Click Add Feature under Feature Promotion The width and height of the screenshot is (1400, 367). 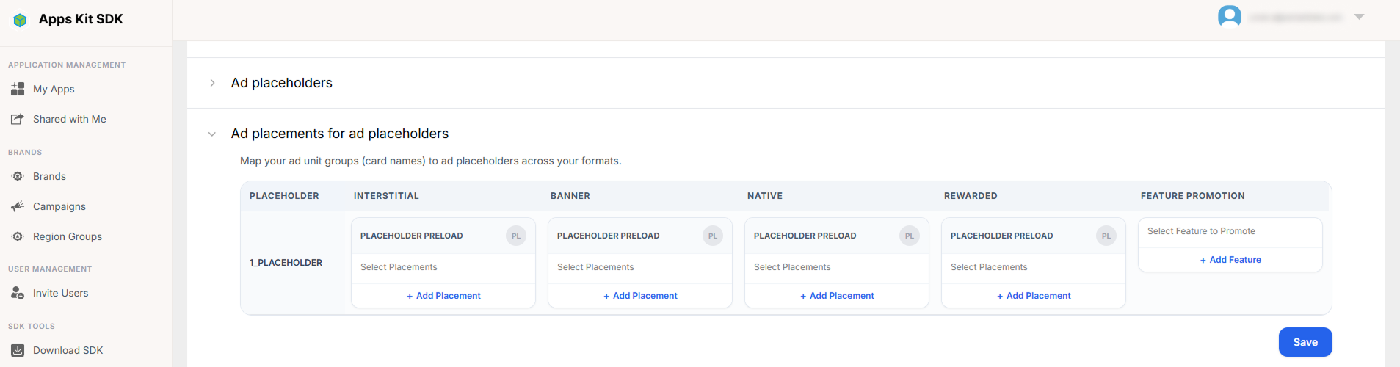click(1230, 260)
